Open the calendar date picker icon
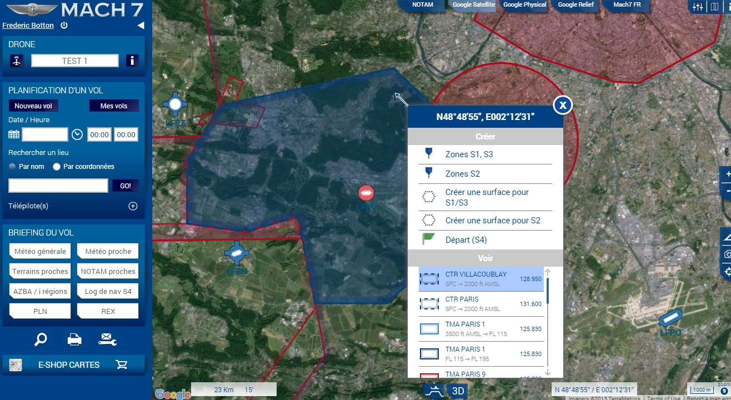The height and width of the screenshot is (400, 731). click(x=14, y=134)
